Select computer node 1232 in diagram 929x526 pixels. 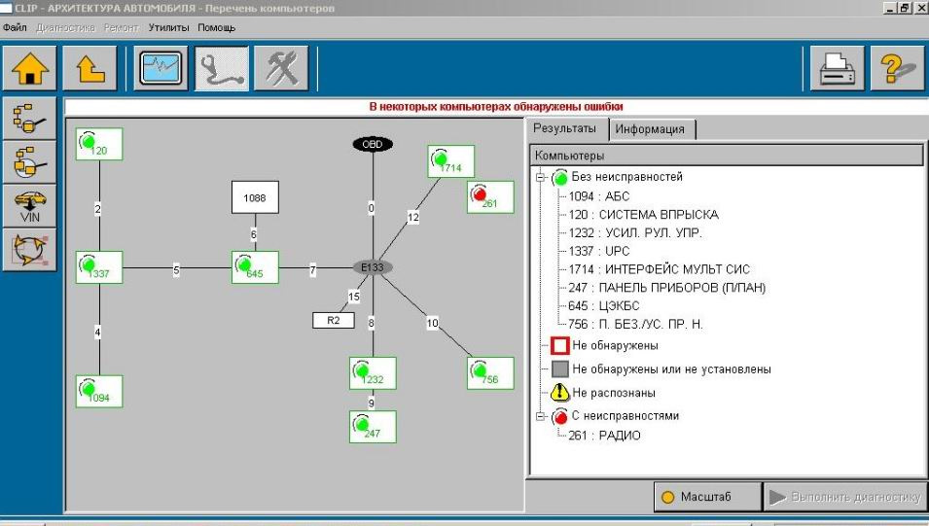point(373,373)
